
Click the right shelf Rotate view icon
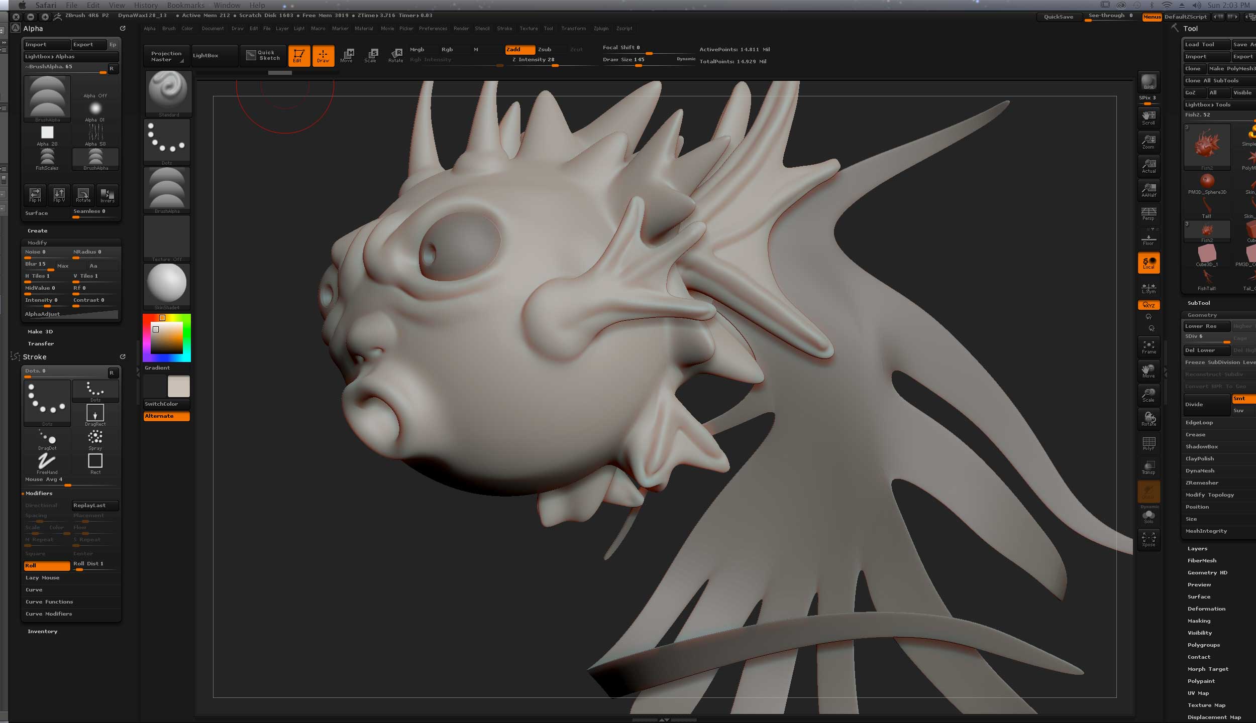1148,419
